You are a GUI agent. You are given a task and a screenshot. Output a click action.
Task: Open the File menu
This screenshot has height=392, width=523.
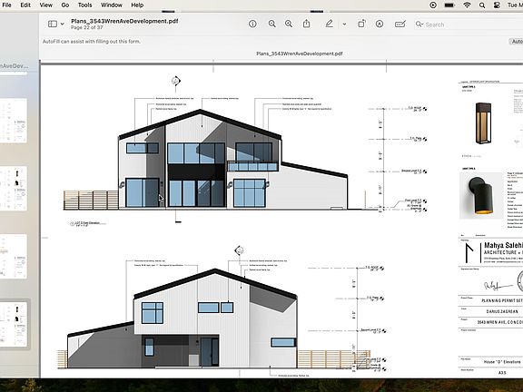click(x=6, y=5)
